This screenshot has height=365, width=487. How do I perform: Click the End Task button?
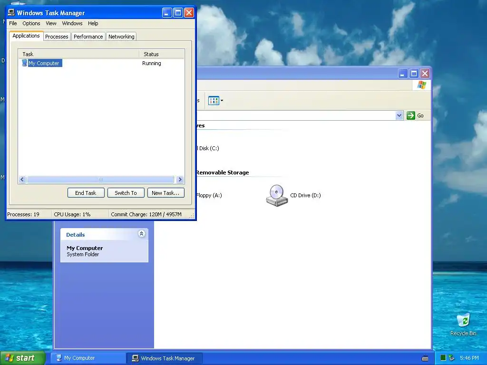[x=86, y=193]
